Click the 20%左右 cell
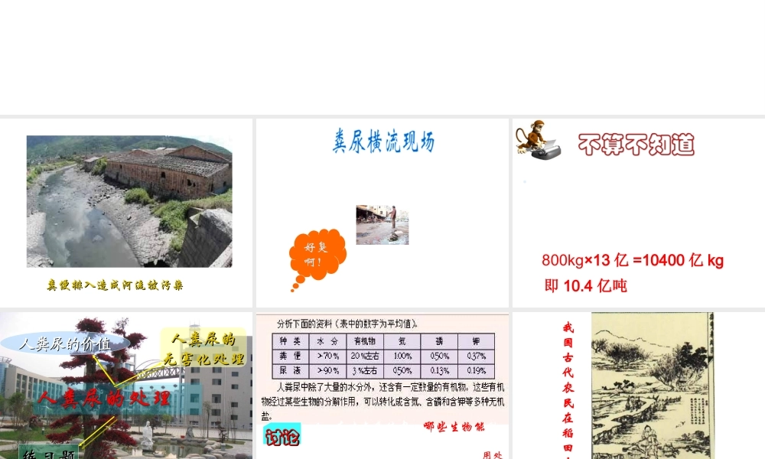This screenshot has height=459, width=765. [x=365, y=356]
